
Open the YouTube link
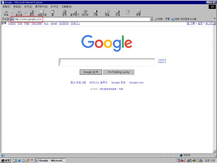[36, 23]
